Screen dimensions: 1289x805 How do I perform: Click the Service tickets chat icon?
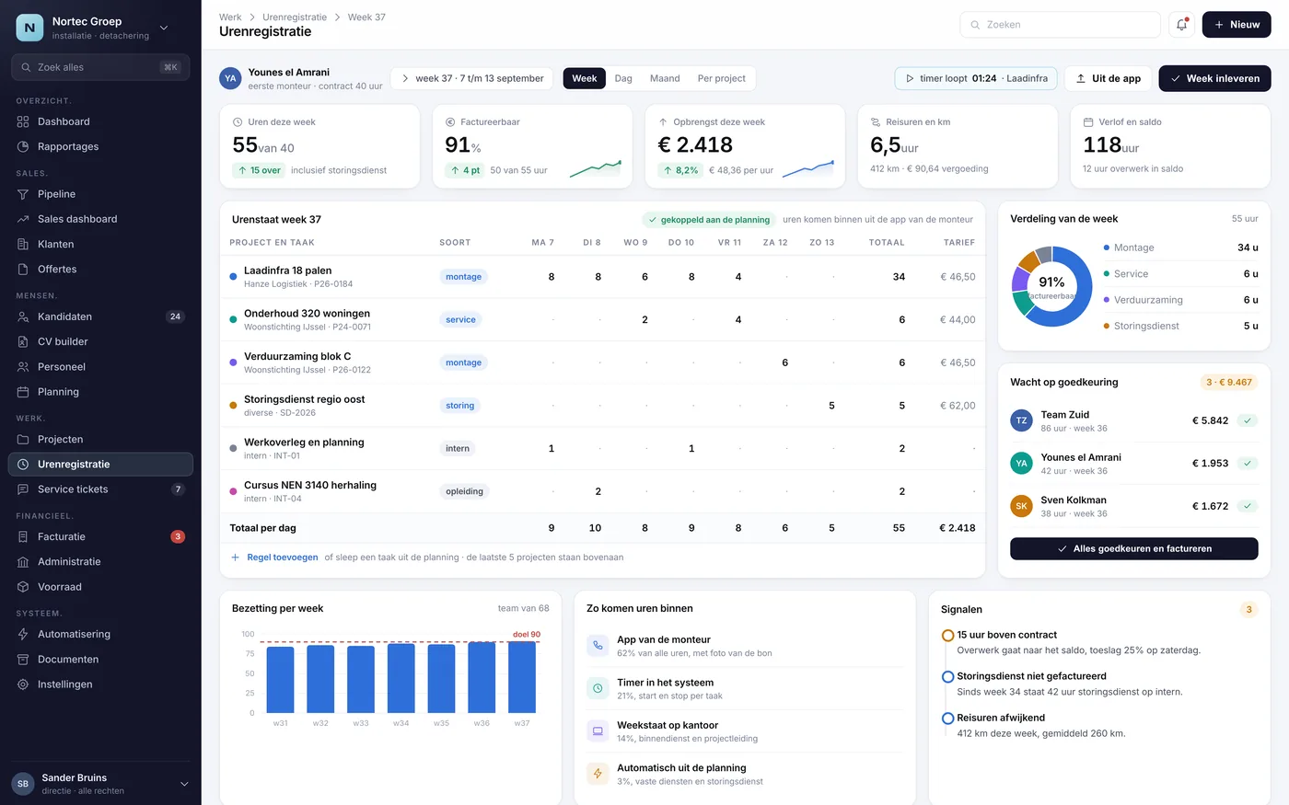click(23, 489)
